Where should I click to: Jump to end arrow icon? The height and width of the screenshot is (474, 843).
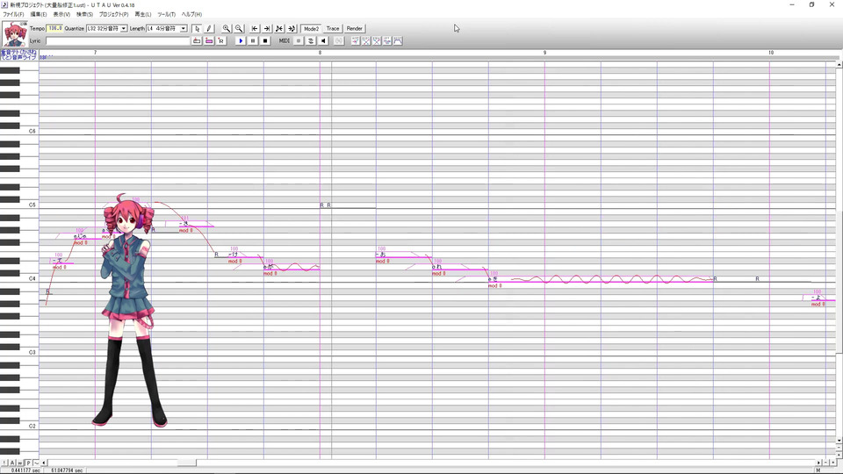tap(267, 28)
